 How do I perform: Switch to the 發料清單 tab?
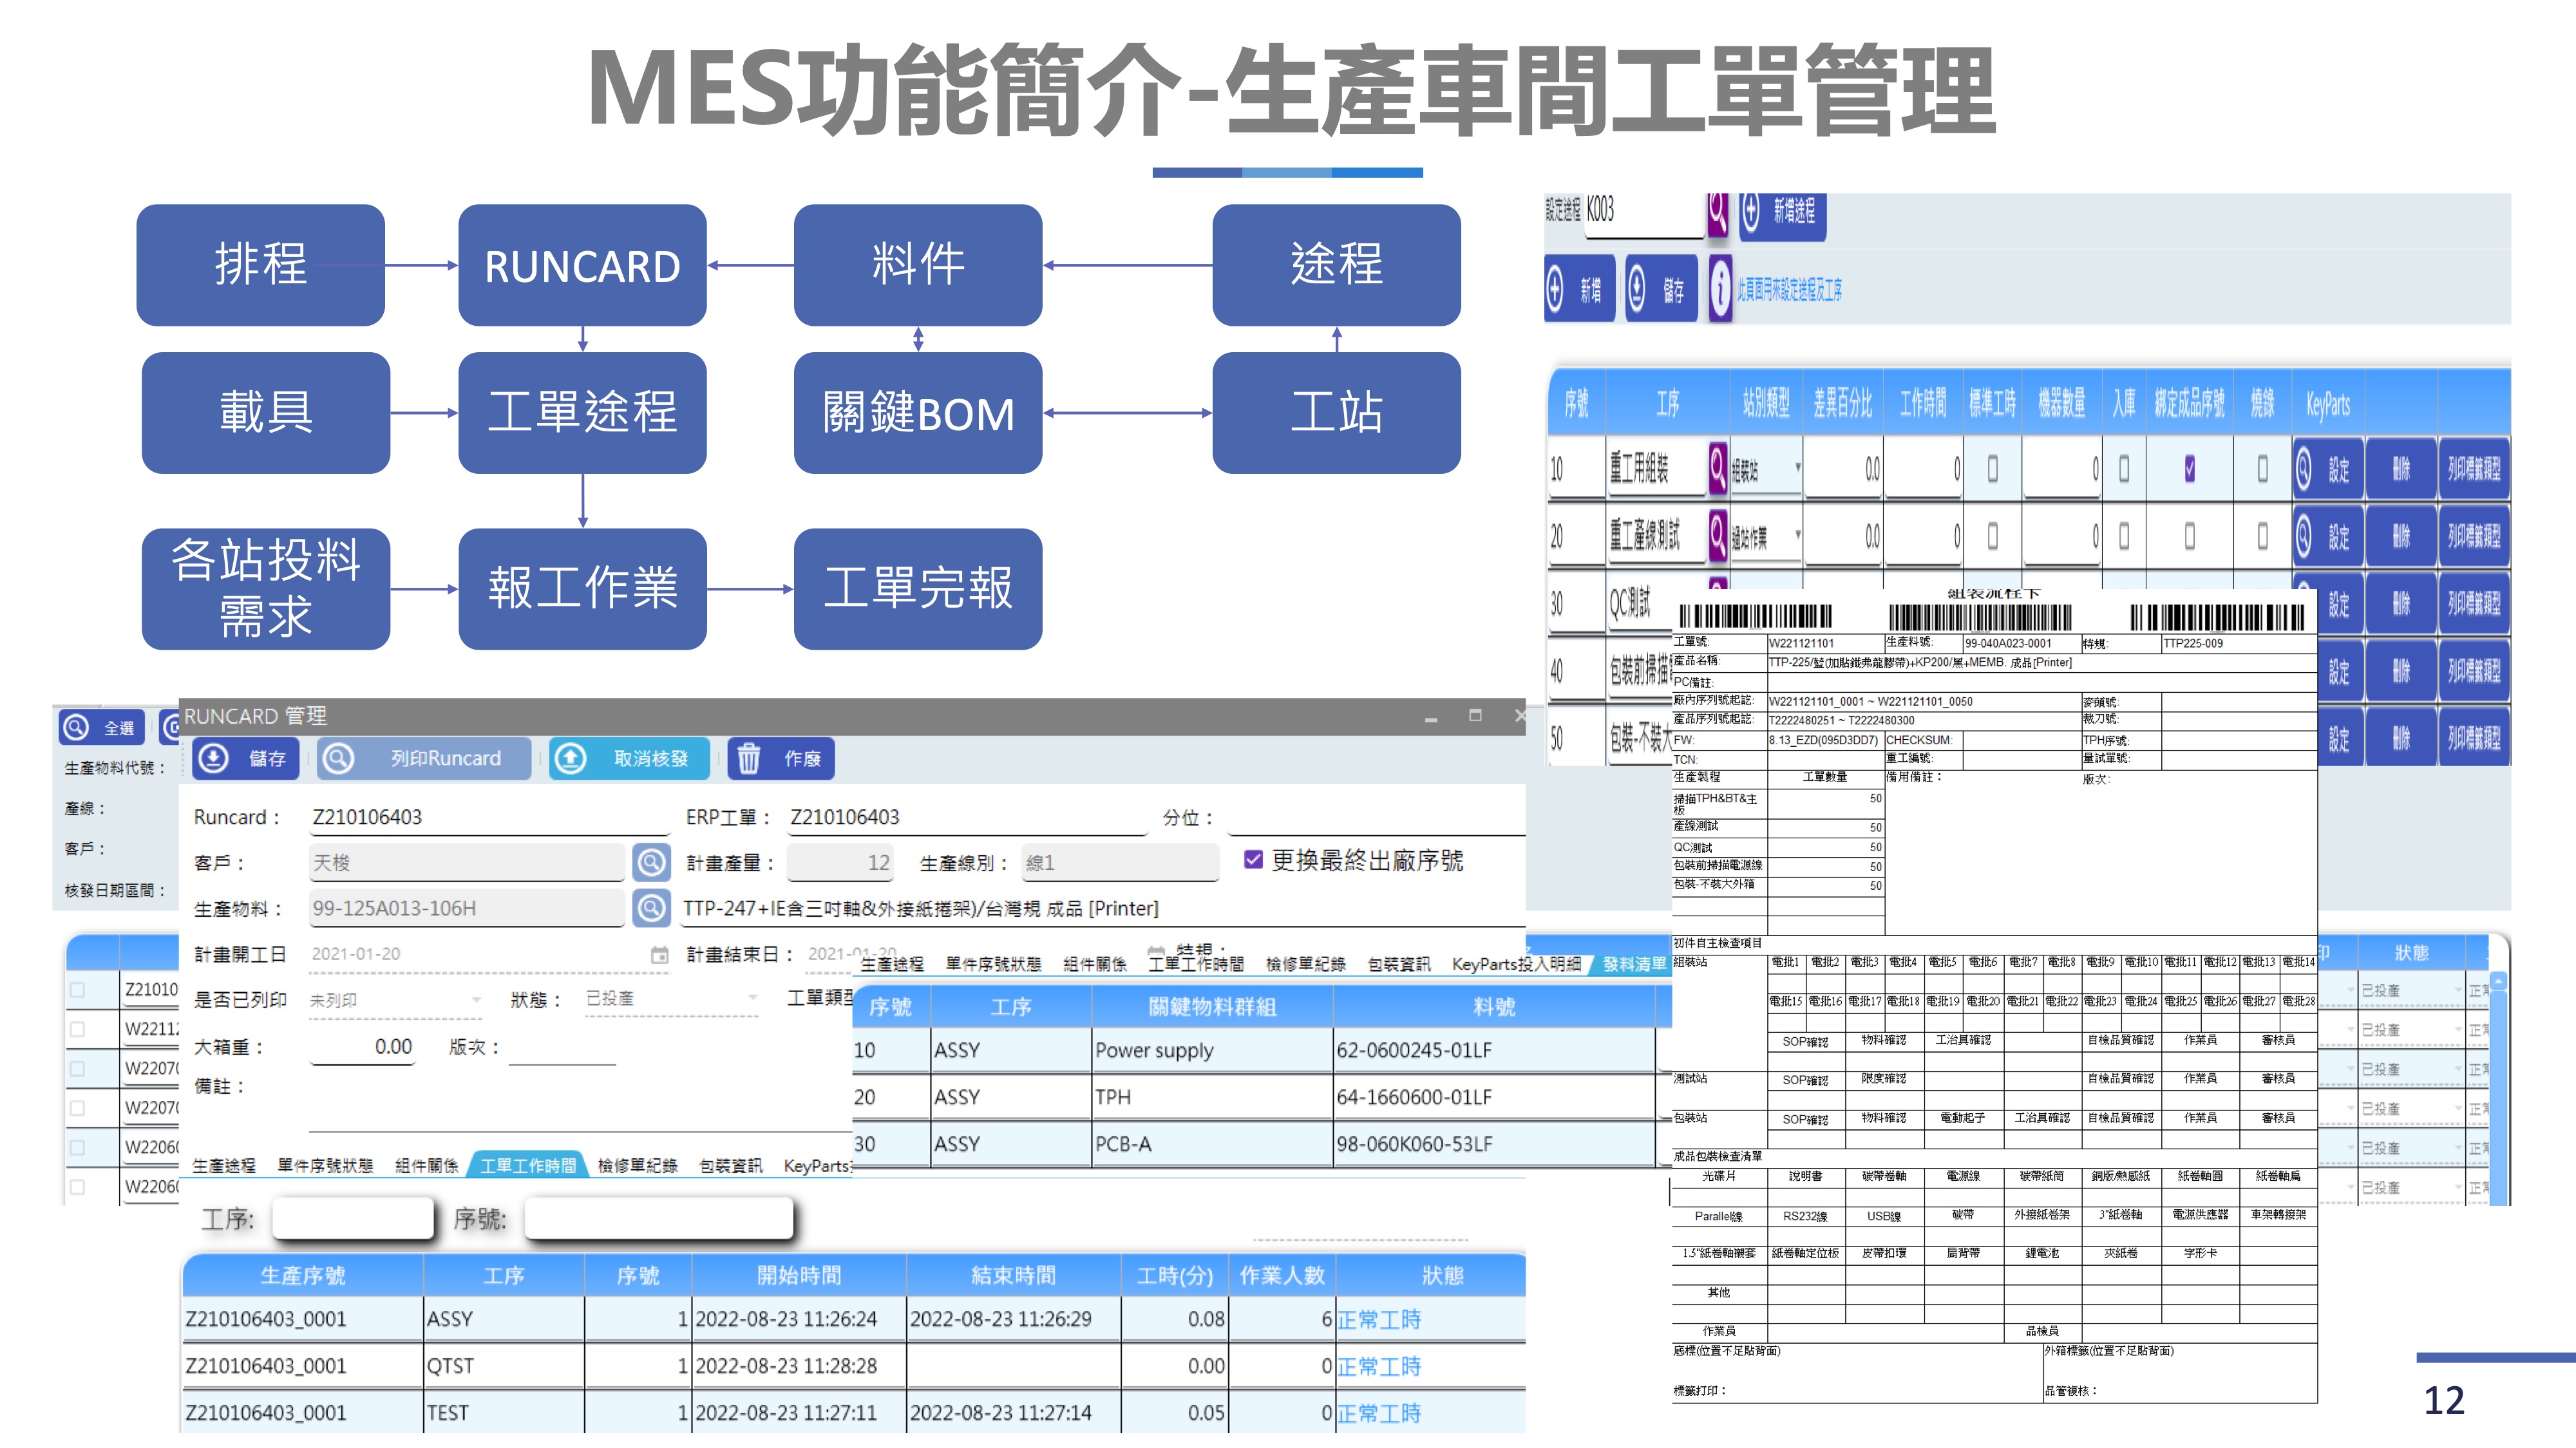click(1634, 964)
